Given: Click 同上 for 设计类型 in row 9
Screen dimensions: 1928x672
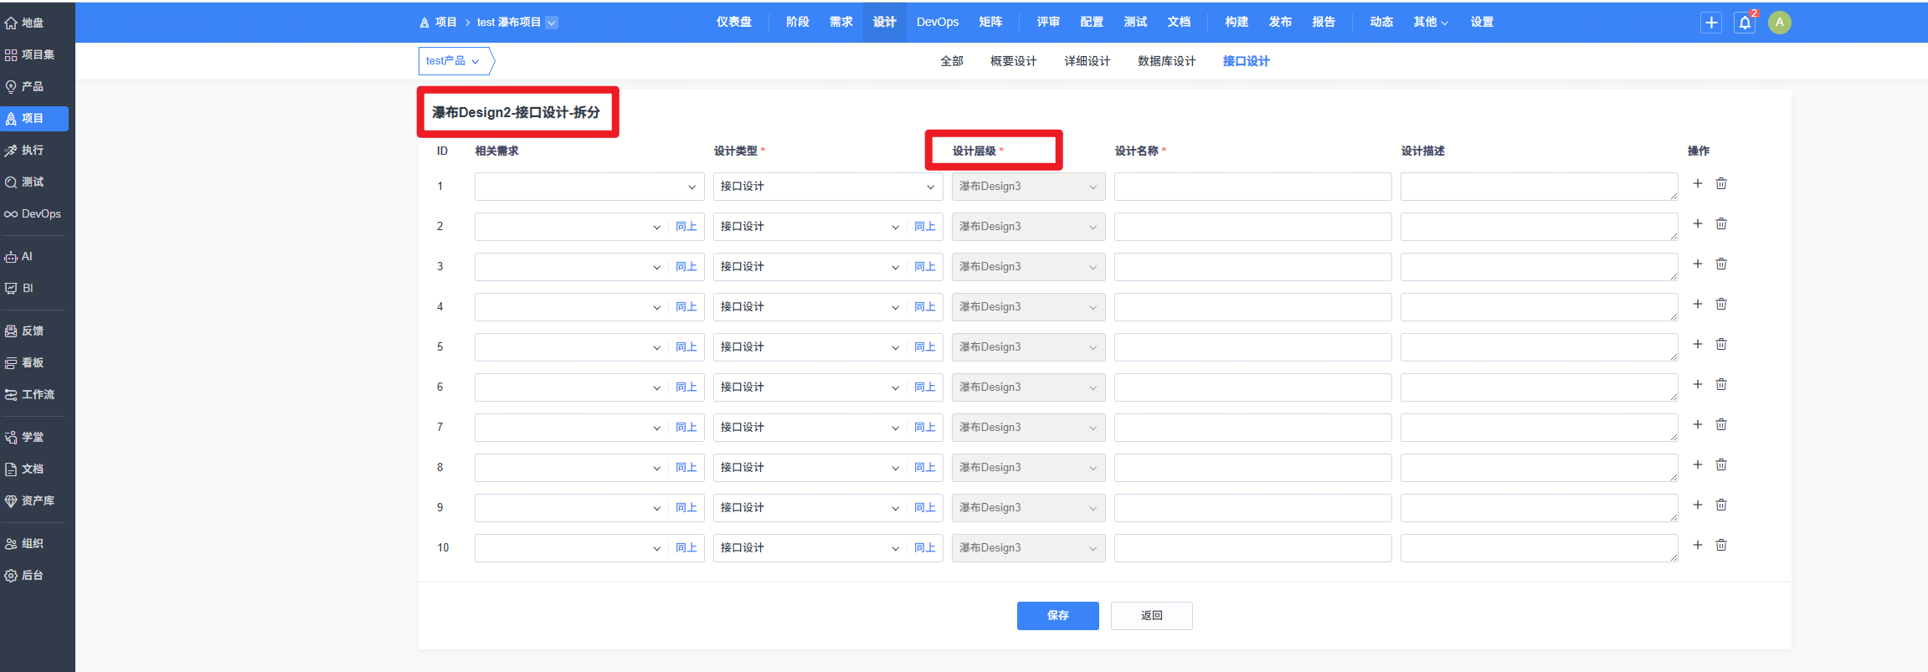Looking at the screenshot, I should pyautogui.click(x=925, y=508).
